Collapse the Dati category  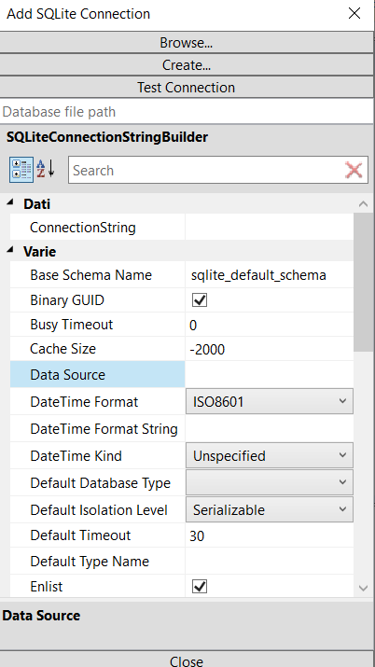pyautogui.click(x=9, y=203)
